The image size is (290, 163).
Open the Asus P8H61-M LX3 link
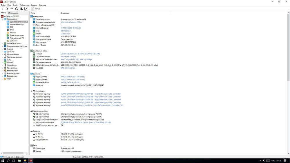click(x=68, y=57)
